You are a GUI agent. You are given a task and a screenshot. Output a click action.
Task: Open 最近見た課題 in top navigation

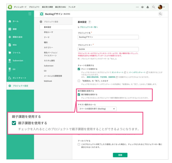click(47, 7)
